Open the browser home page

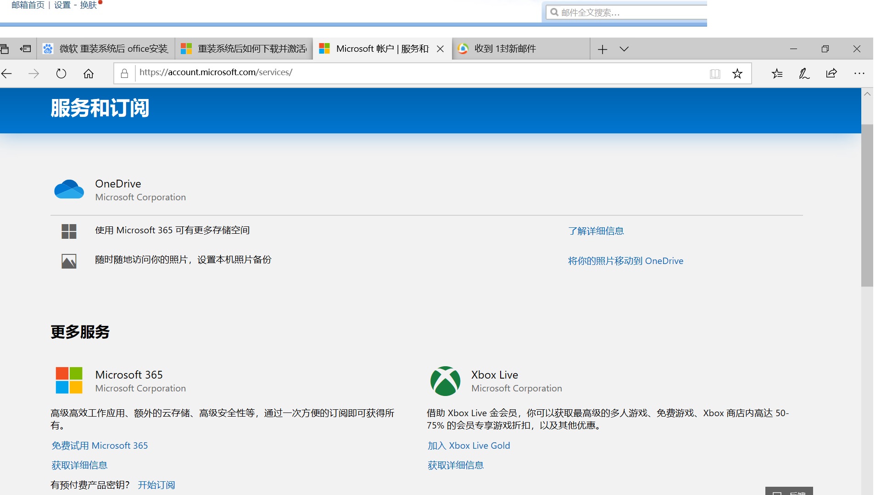pyautogui.click(x=89, y=73)
